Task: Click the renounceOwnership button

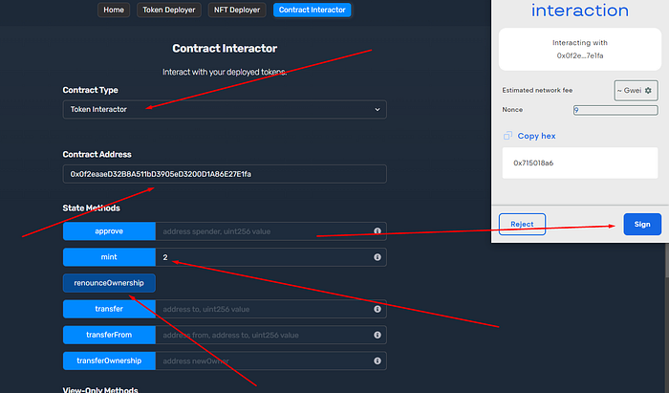Action: (109, 283)
